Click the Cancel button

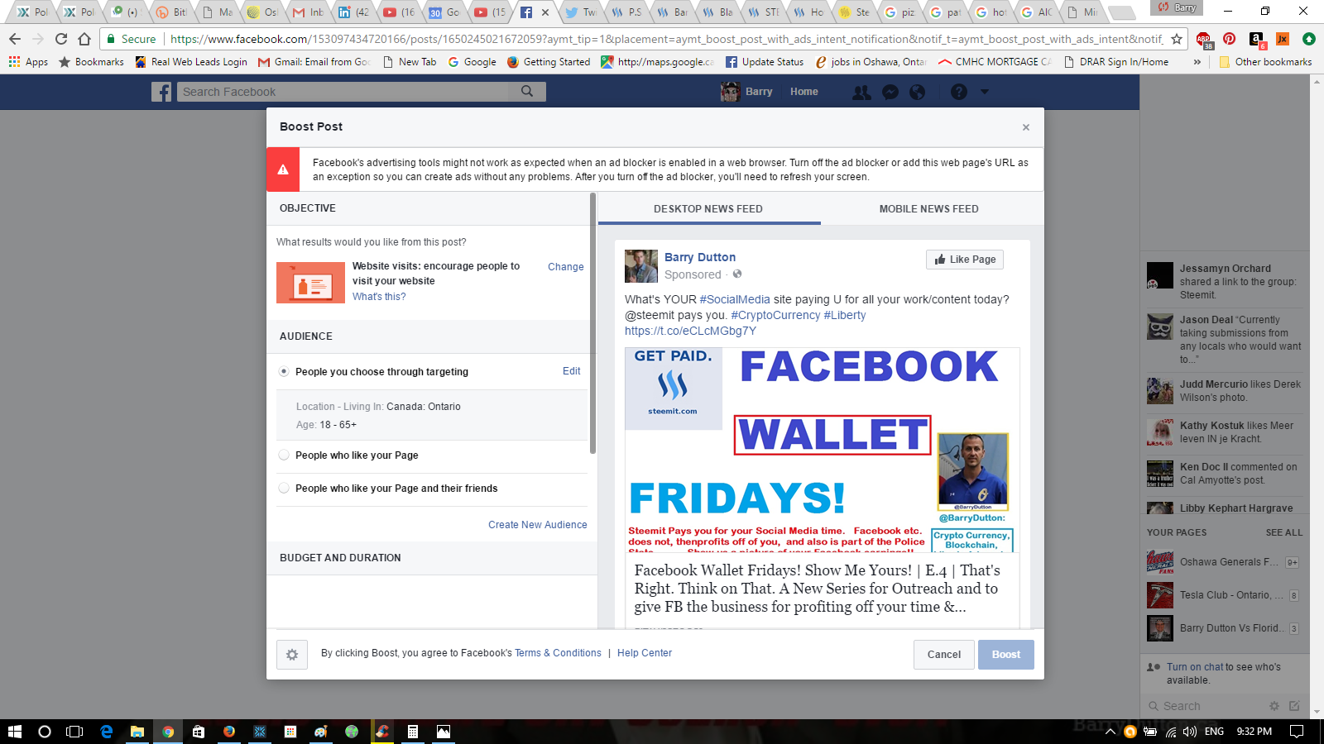tap(944, 655)
